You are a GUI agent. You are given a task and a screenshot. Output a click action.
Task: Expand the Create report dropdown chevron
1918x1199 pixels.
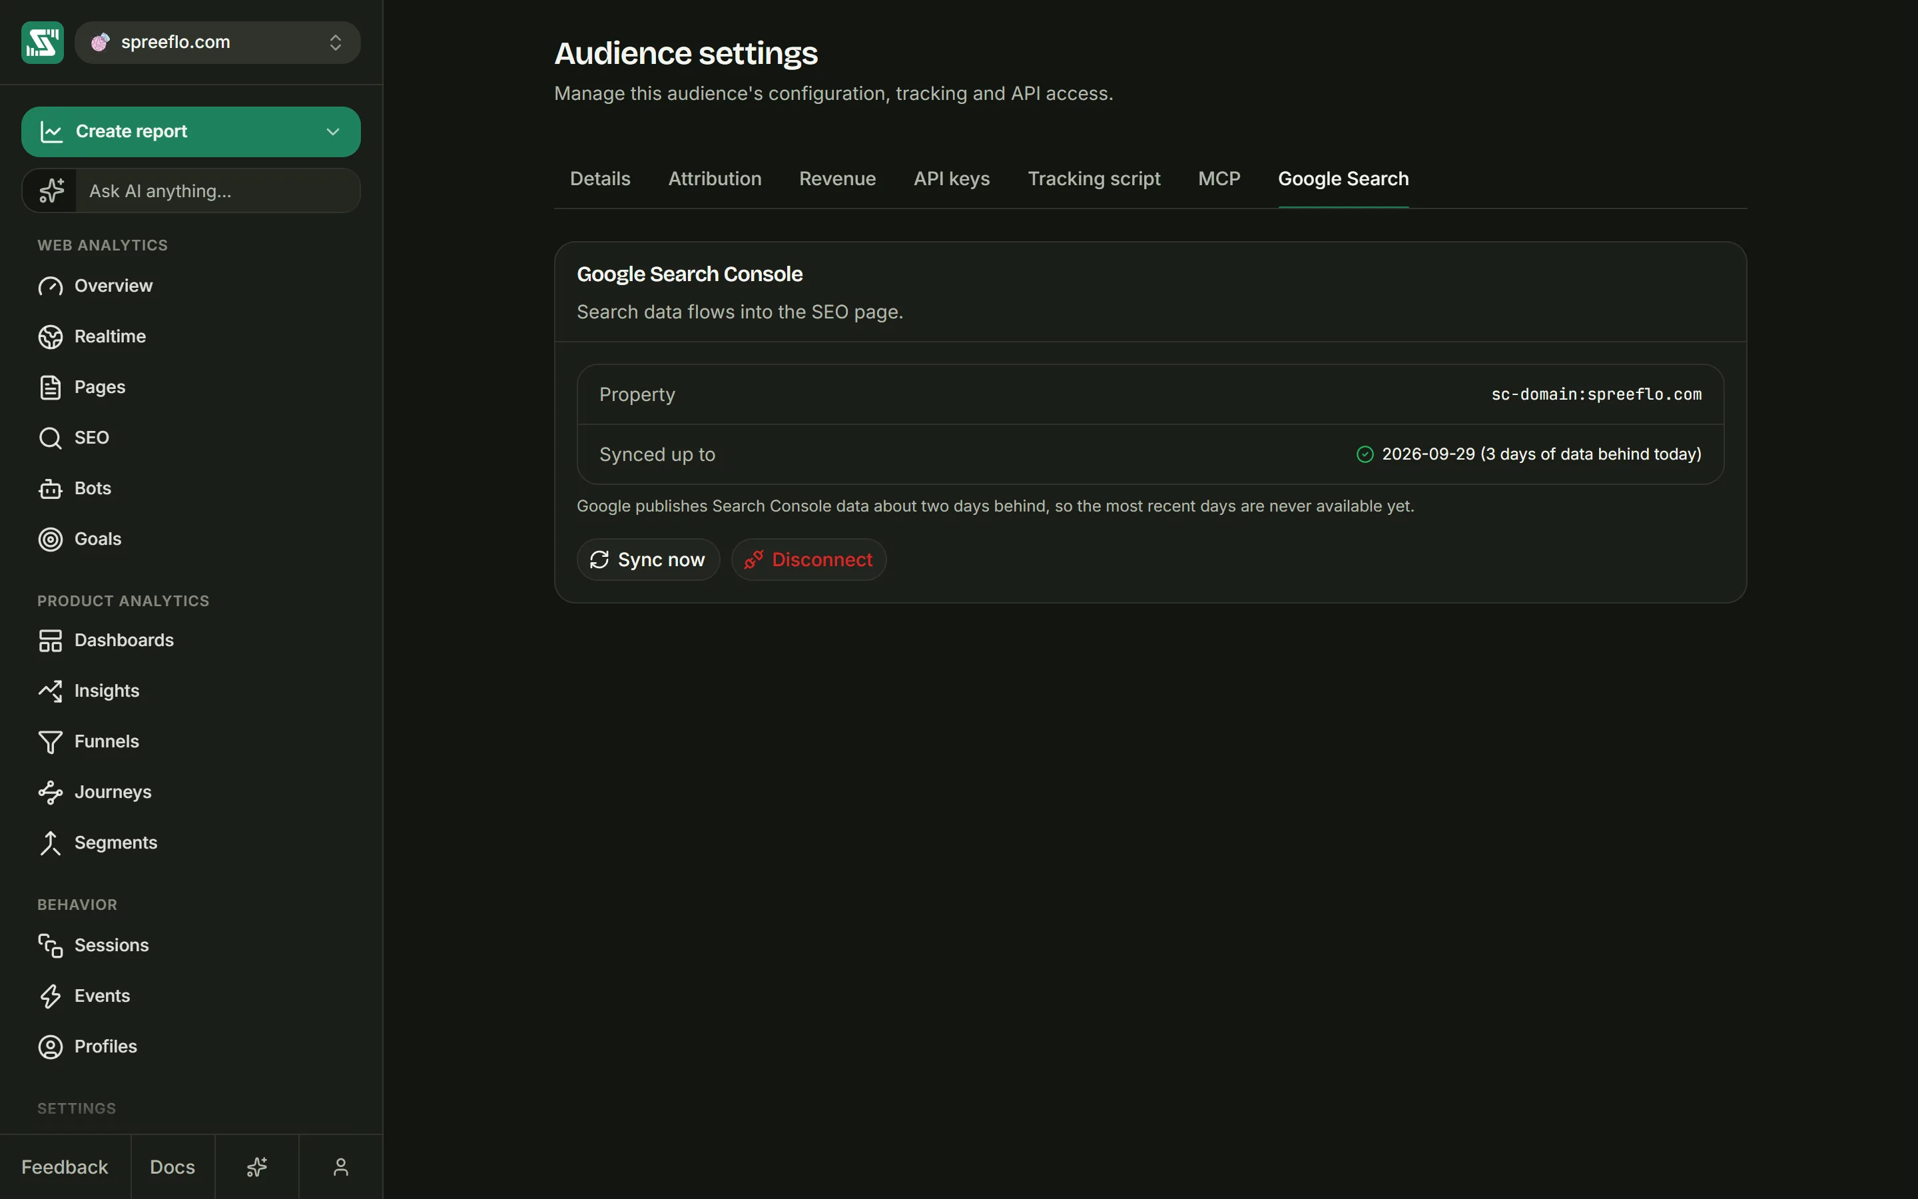point(333,132)
